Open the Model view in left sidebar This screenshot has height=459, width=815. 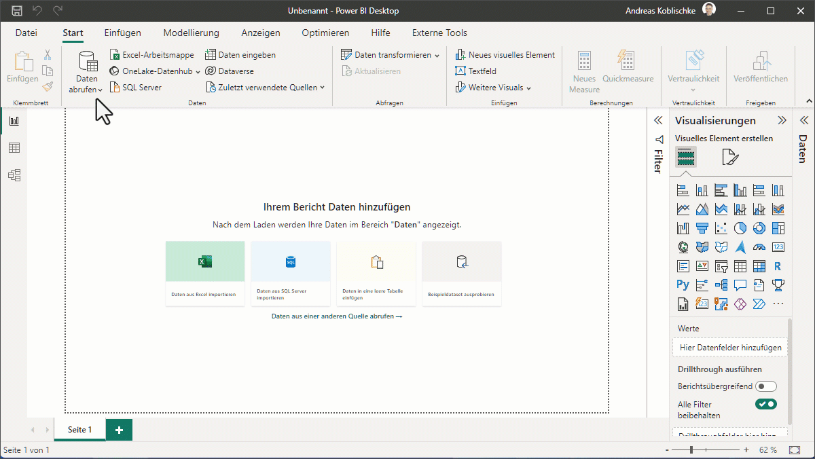click(x=14, y=175)
